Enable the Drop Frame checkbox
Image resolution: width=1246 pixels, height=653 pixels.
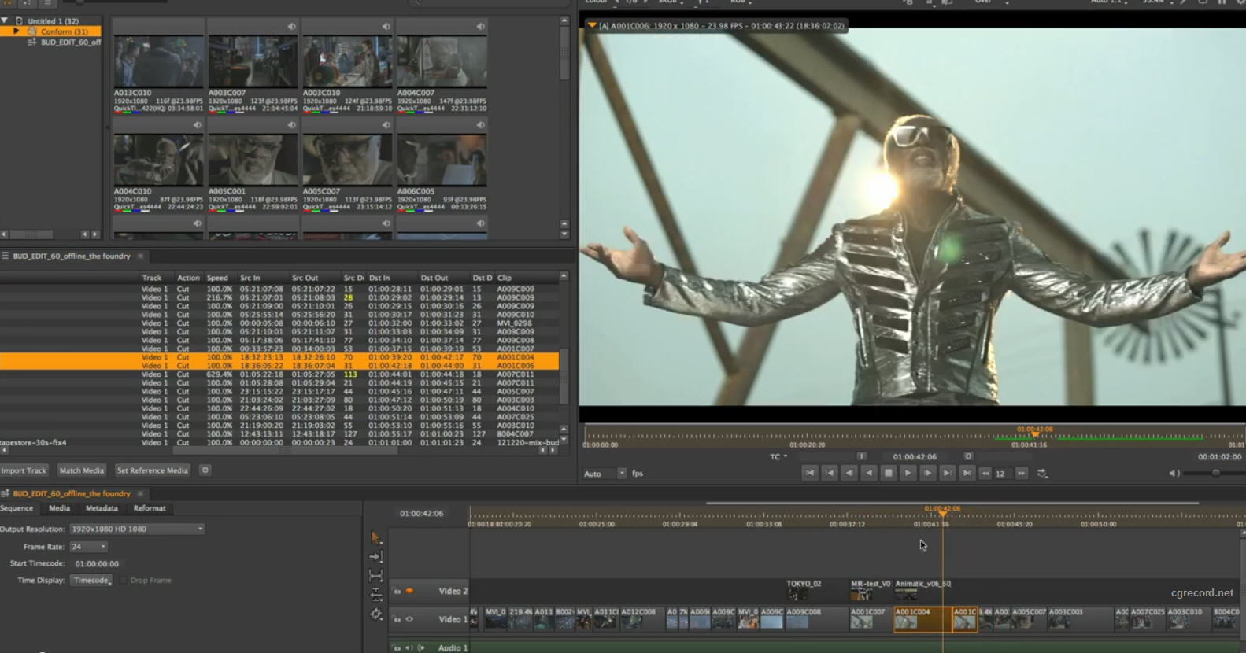pos(123,581)
